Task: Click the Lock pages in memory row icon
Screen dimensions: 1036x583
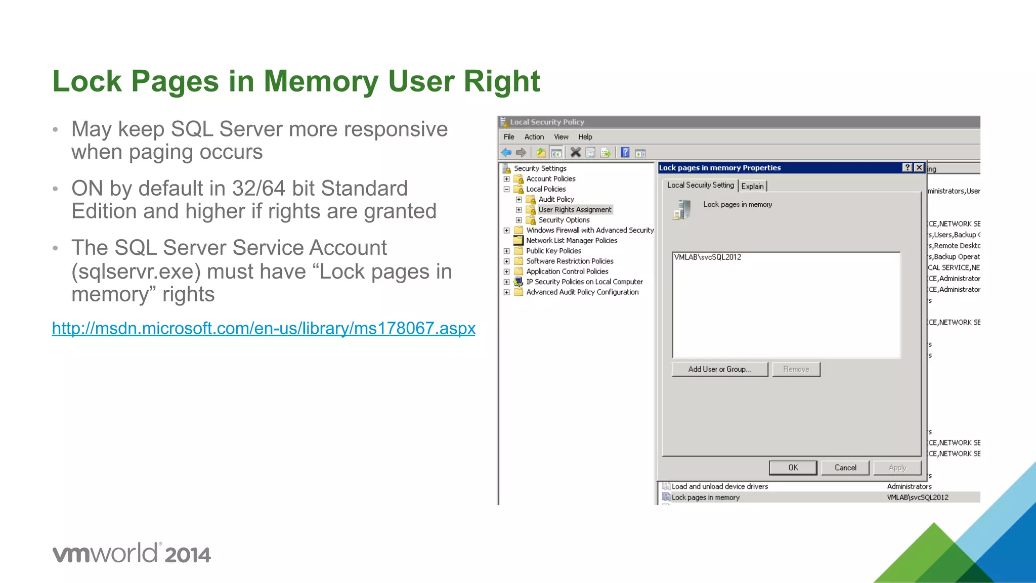Action: pyautogui.click(x=666, y=497)
